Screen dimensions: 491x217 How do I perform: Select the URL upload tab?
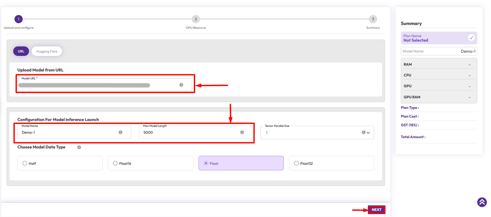tap(21, 51)
